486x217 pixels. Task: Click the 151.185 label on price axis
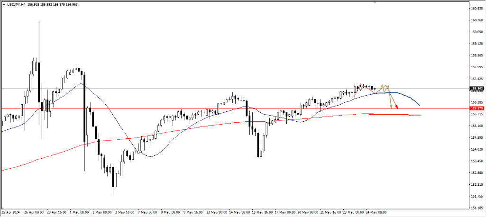point(477,208)
